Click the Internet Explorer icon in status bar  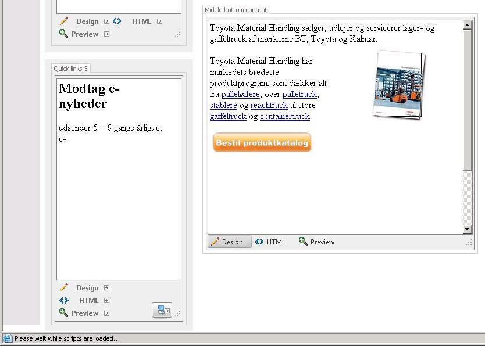pyautogui.click(x=8, y=338)
